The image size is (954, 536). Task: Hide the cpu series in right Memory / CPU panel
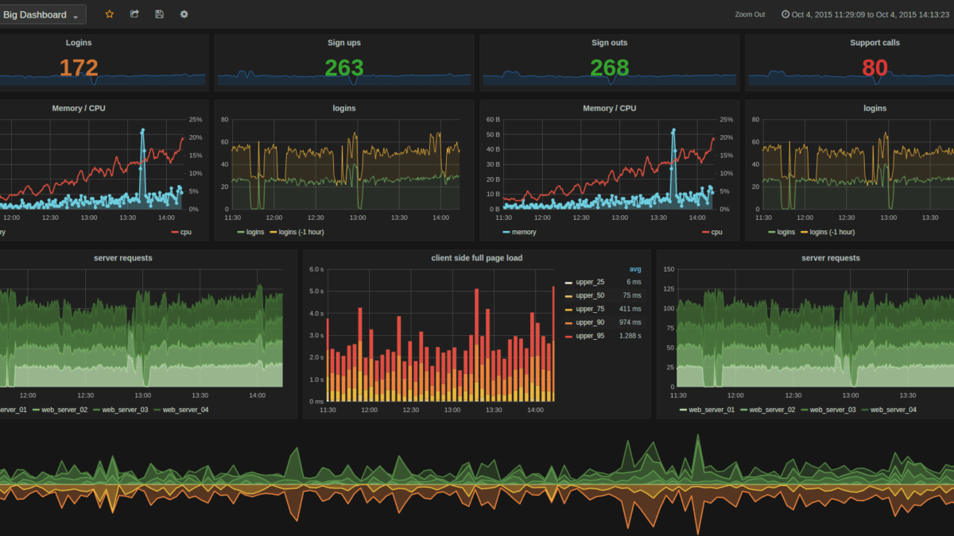[x=715, y=232]
